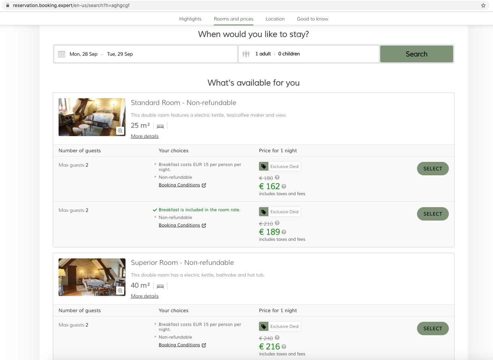
Task: Click the bed icon next to 40 m²
Action: pyautogui.click(x=160, y=286)
